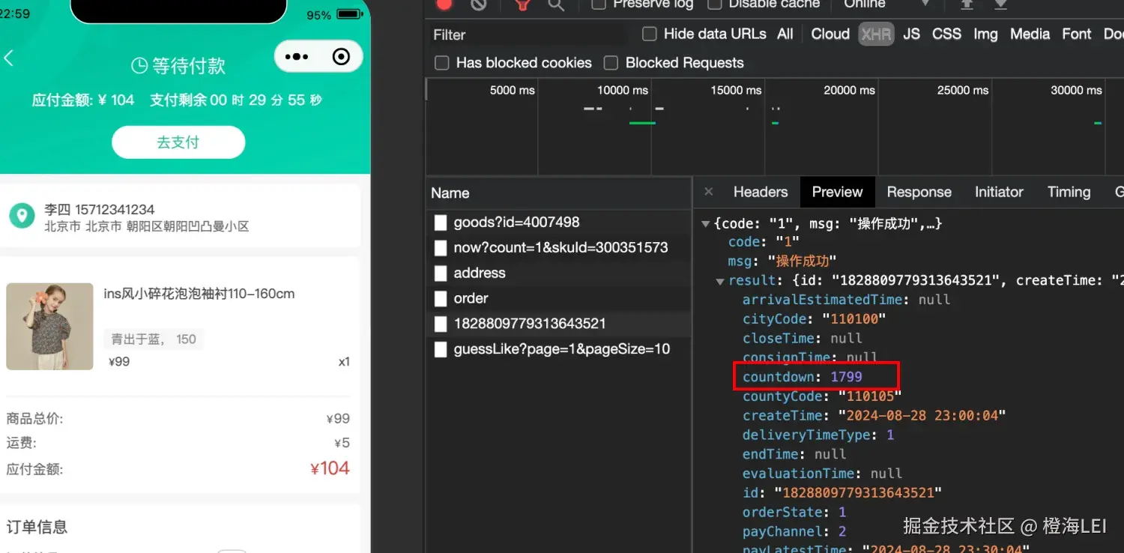Image resolution: width=1124 pixels, height=553 pixels.
Task: Select the 1828809779313643521 request row
Action: (559, 324)
